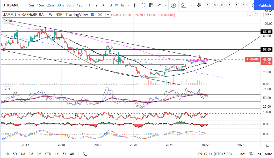This screenshot has width=274, height=158.
Task: Open Compare or Add Symbol plus icon
Action: pos(173,5)
